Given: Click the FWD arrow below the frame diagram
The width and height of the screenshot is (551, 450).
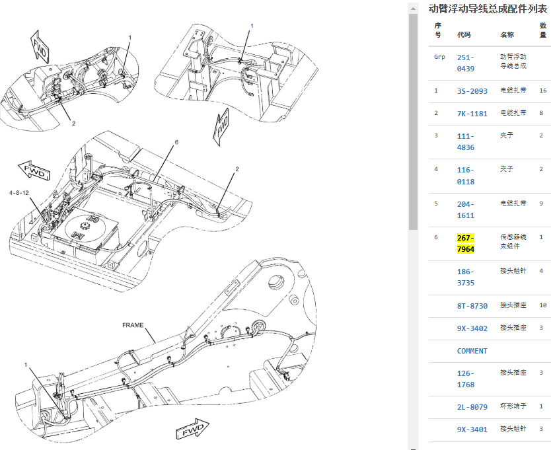Looking at the screenshot, I should (192, 429).
